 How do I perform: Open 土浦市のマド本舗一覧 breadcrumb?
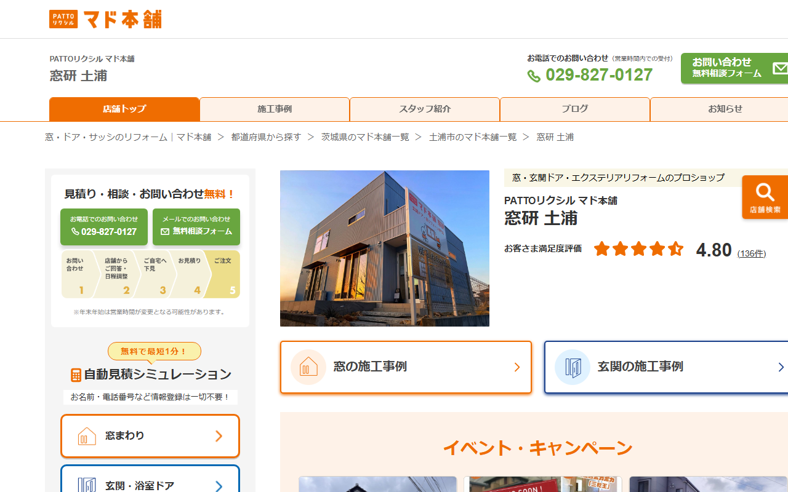(473, 137)
